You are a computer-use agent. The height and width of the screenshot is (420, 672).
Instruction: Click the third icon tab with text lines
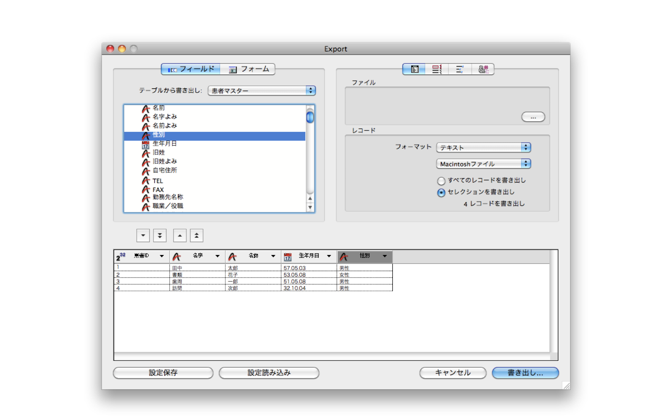click(459, 69)
